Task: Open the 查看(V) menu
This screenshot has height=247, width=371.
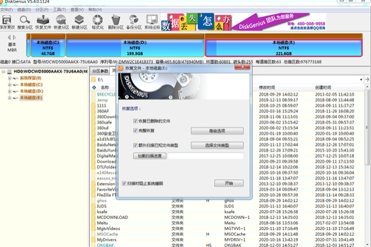Action: tap(77, 9)
